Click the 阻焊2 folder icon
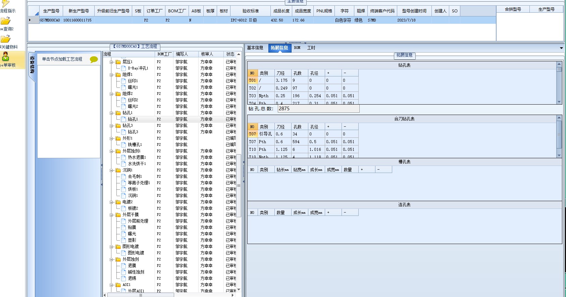Screen dimensions: 566x297 pos(118,94)
